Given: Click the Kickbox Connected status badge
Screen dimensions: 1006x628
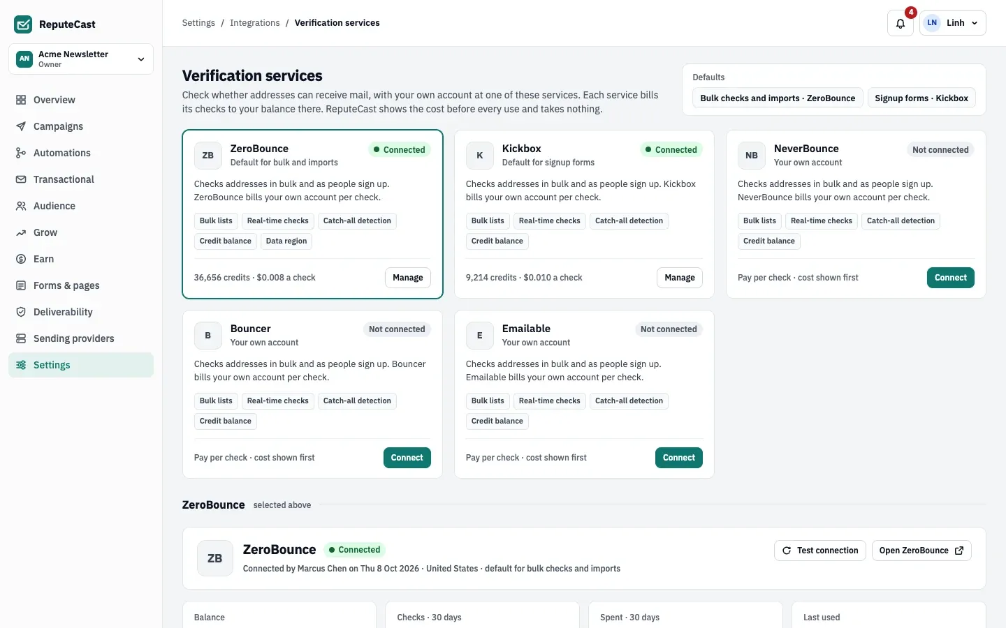Looking at the screenshot, I should pyautogui.click(x=671, y=149).
